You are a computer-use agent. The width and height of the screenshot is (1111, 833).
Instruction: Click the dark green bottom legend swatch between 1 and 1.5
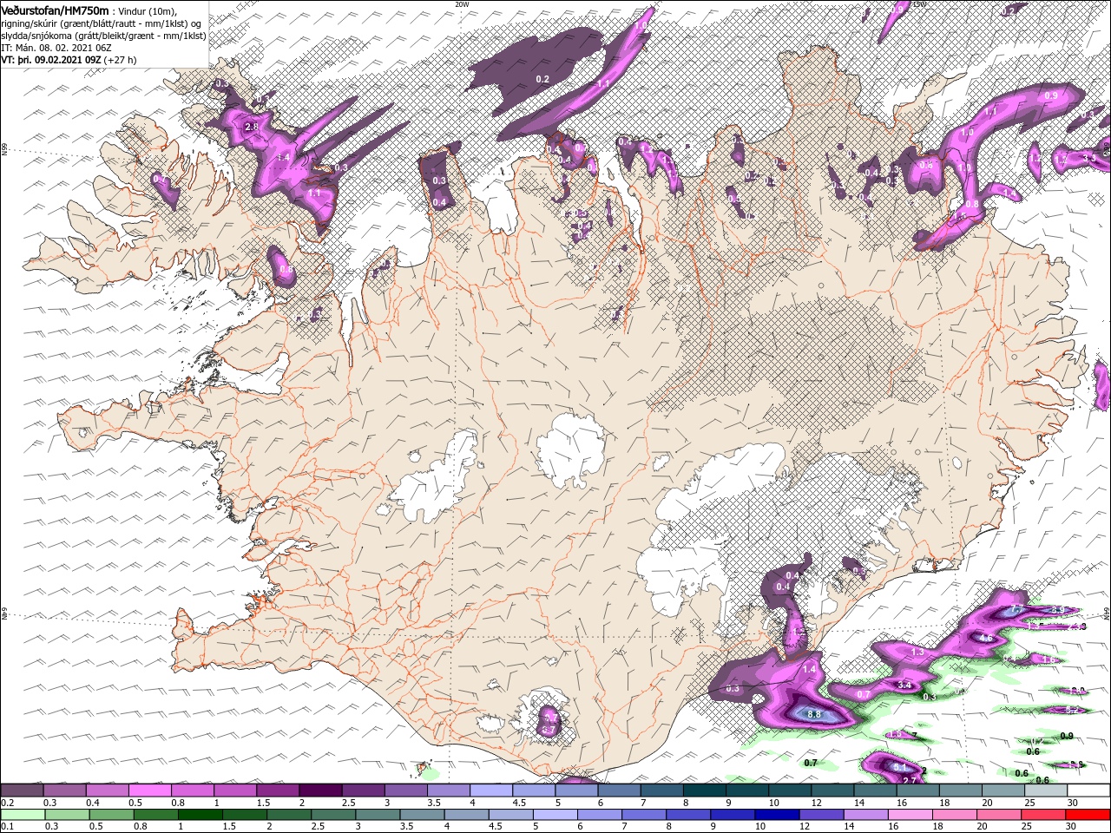pos(200,815)
